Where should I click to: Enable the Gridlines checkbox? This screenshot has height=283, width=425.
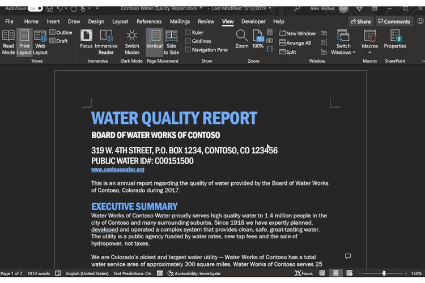(x=188, y=41)
